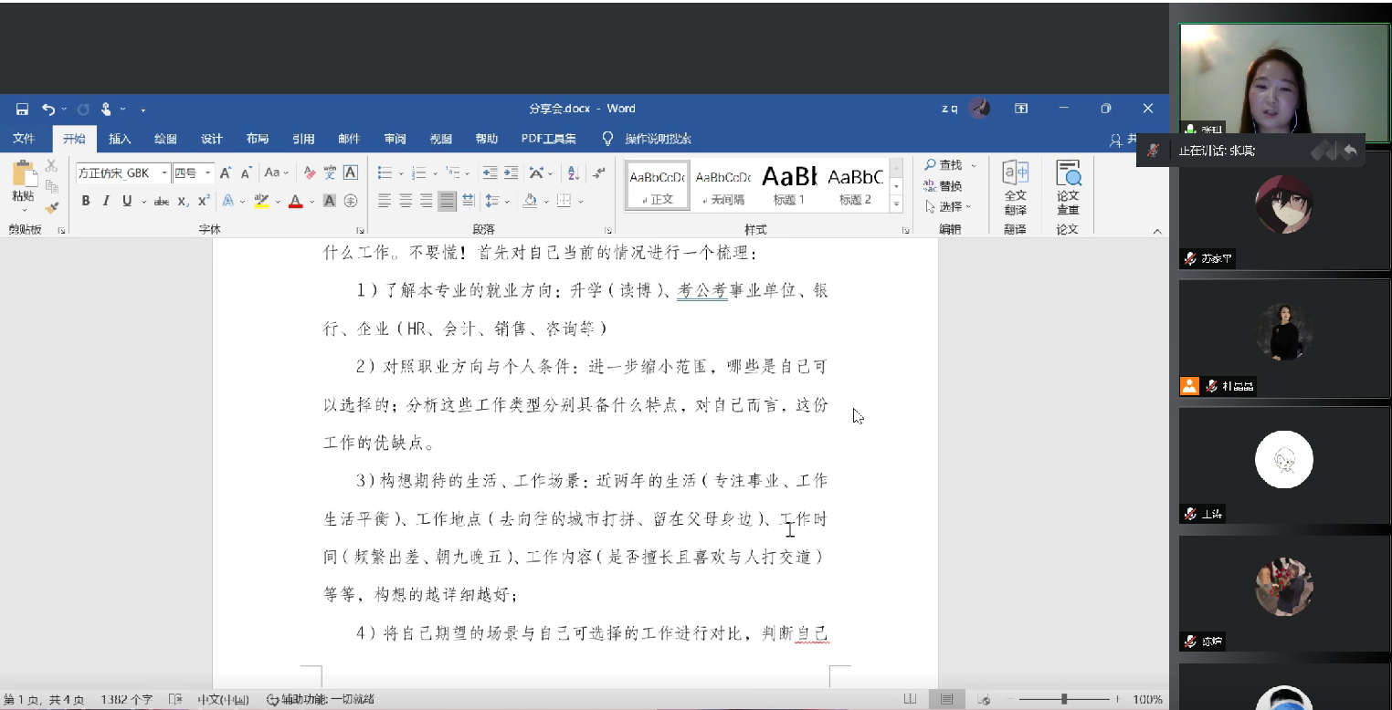
Task: Open the change case (Aa) dropdown
Action: [276, 172]
